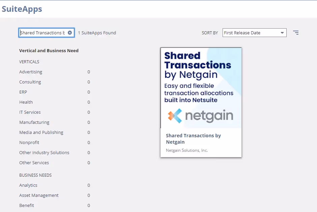Open the Sort By First Release Date dropdown
The height and width of the screenshot is (212, 317).
tap(254, 33)
